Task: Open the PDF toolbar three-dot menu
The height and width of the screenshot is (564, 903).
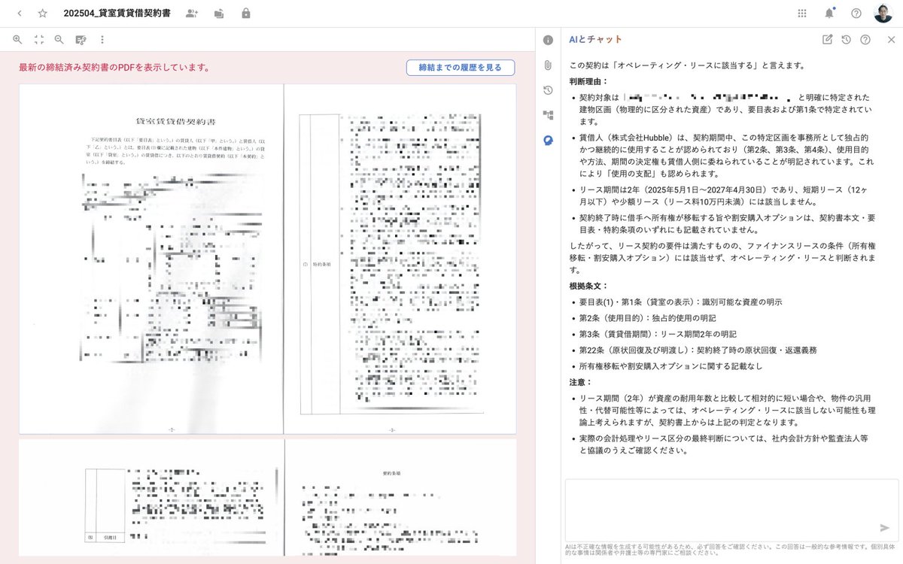Action: pyautogui.click(x=102, y=39)
